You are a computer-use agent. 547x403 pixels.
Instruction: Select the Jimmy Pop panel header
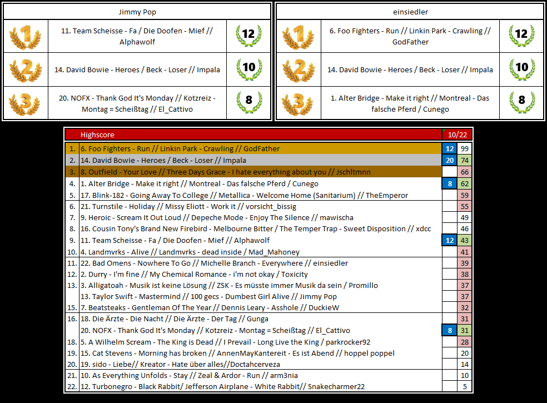137,12
